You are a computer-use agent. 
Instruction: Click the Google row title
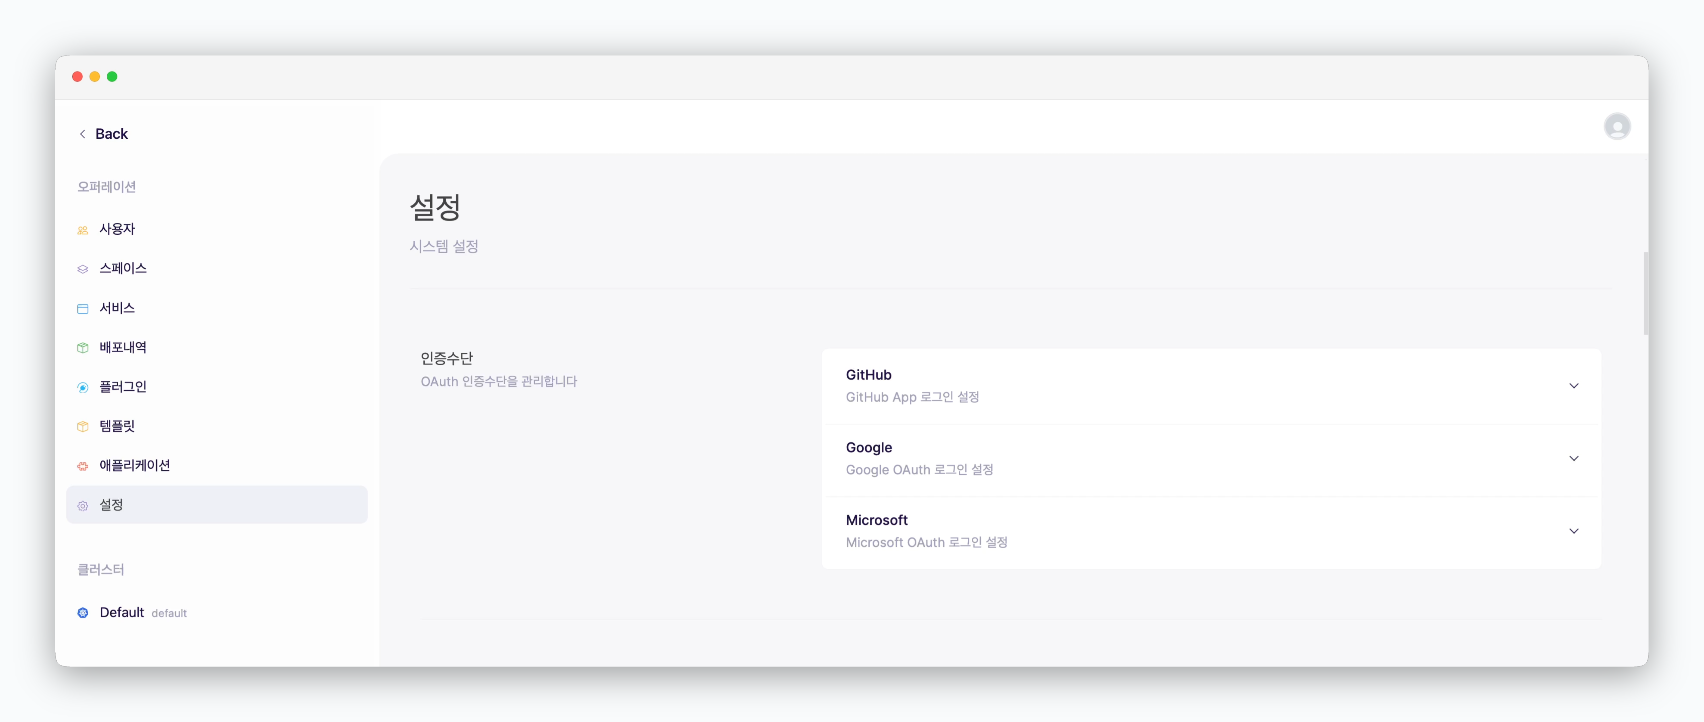pos(868,448)
